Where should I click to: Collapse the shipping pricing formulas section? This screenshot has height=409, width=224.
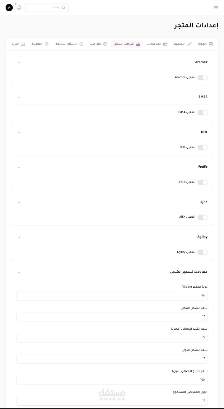[x=19, y=272]
